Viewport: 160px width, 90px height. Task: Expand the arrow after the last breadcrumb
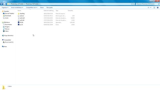click(x=40, y=4)
